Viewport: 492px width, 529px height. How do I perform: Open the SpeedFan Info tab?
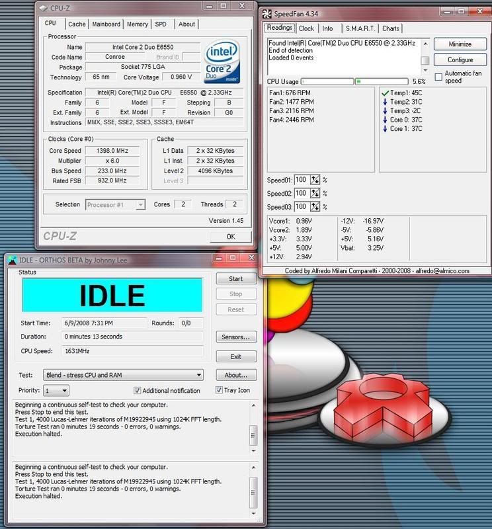coord(327,28)
